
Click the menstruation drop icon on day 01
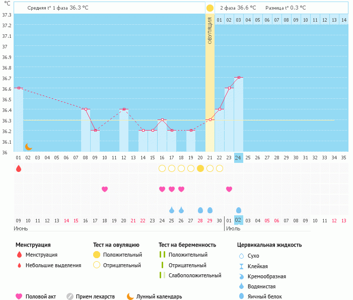point(19,168)
